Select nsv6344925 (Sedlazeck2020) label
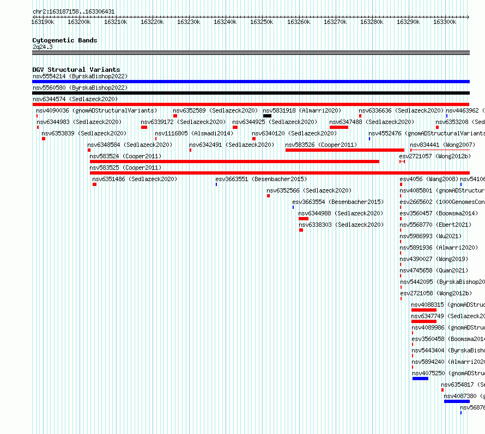This screenshot has height=434, width=485. [275, 122]
